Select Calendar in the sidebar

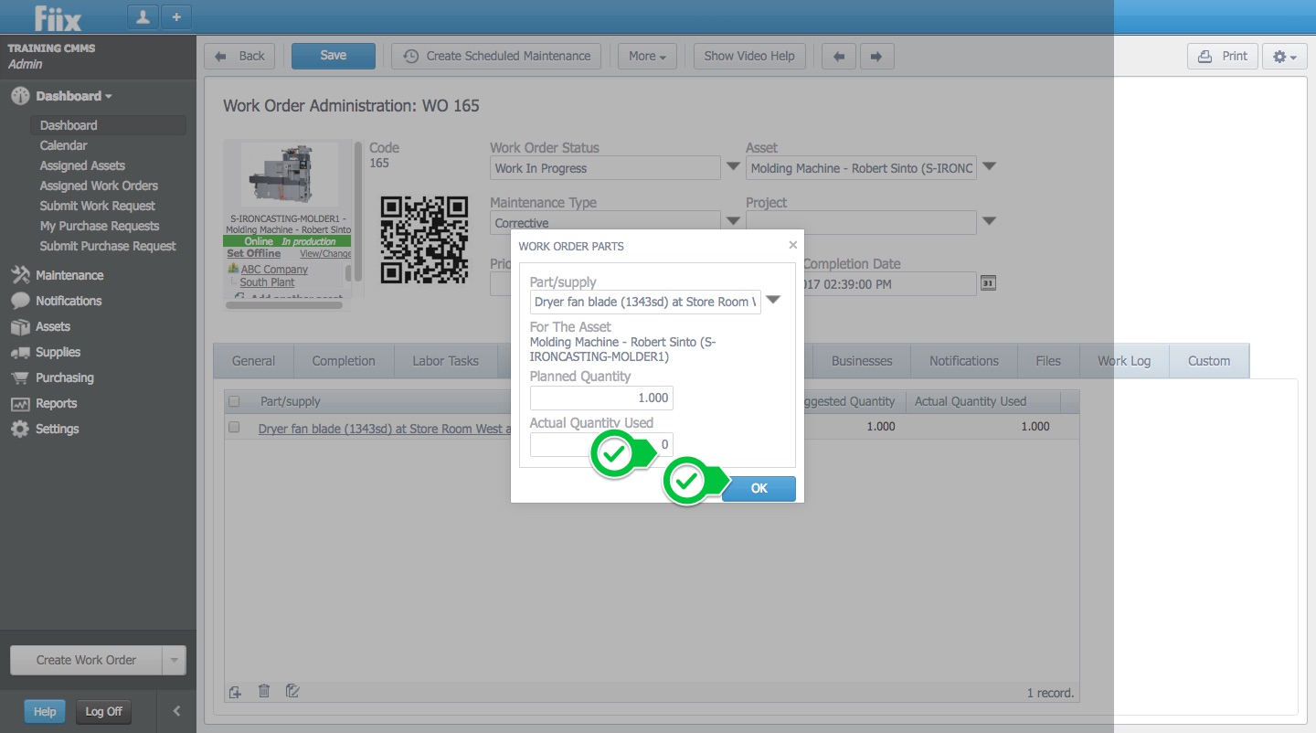[x=64, y=145]
